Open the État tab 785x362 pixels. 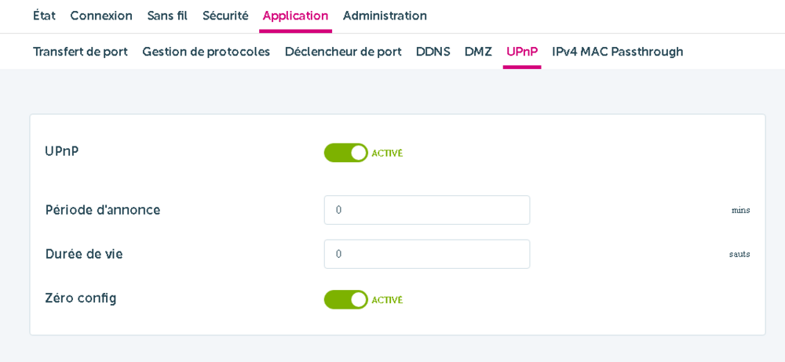pos(44,16)
